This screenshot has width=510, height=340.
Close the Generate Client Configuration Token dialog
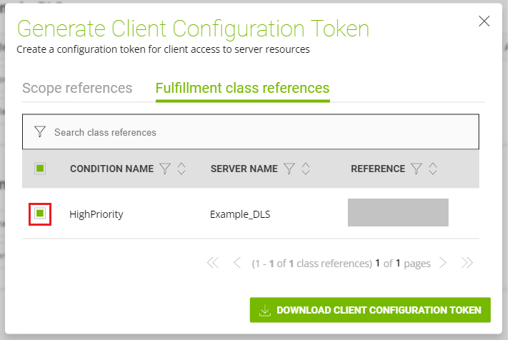pos(484,21)
